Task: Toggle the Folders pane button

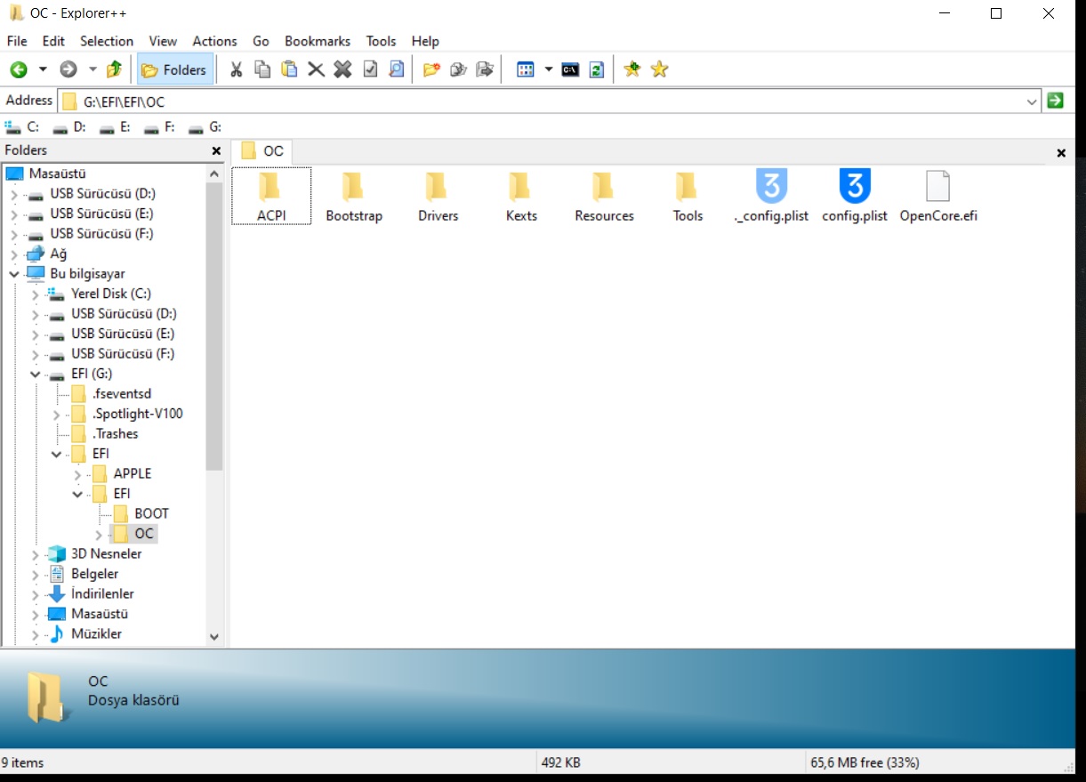Action: 174,69
